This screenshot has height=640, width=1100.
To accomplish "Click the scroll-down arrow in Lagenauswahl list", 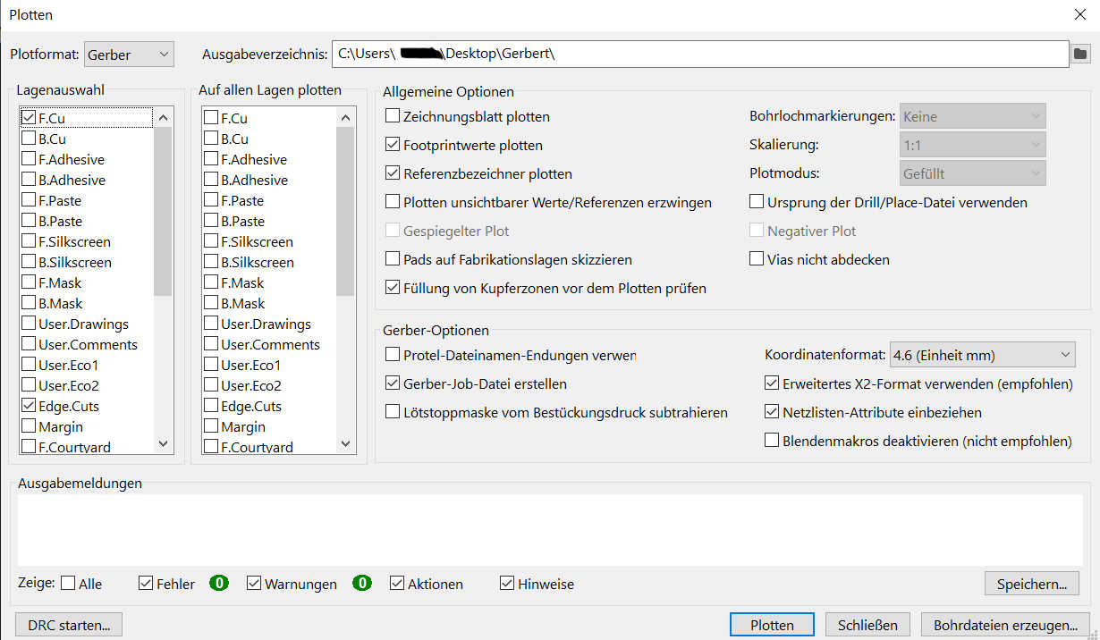I will [x=163, y=443].
